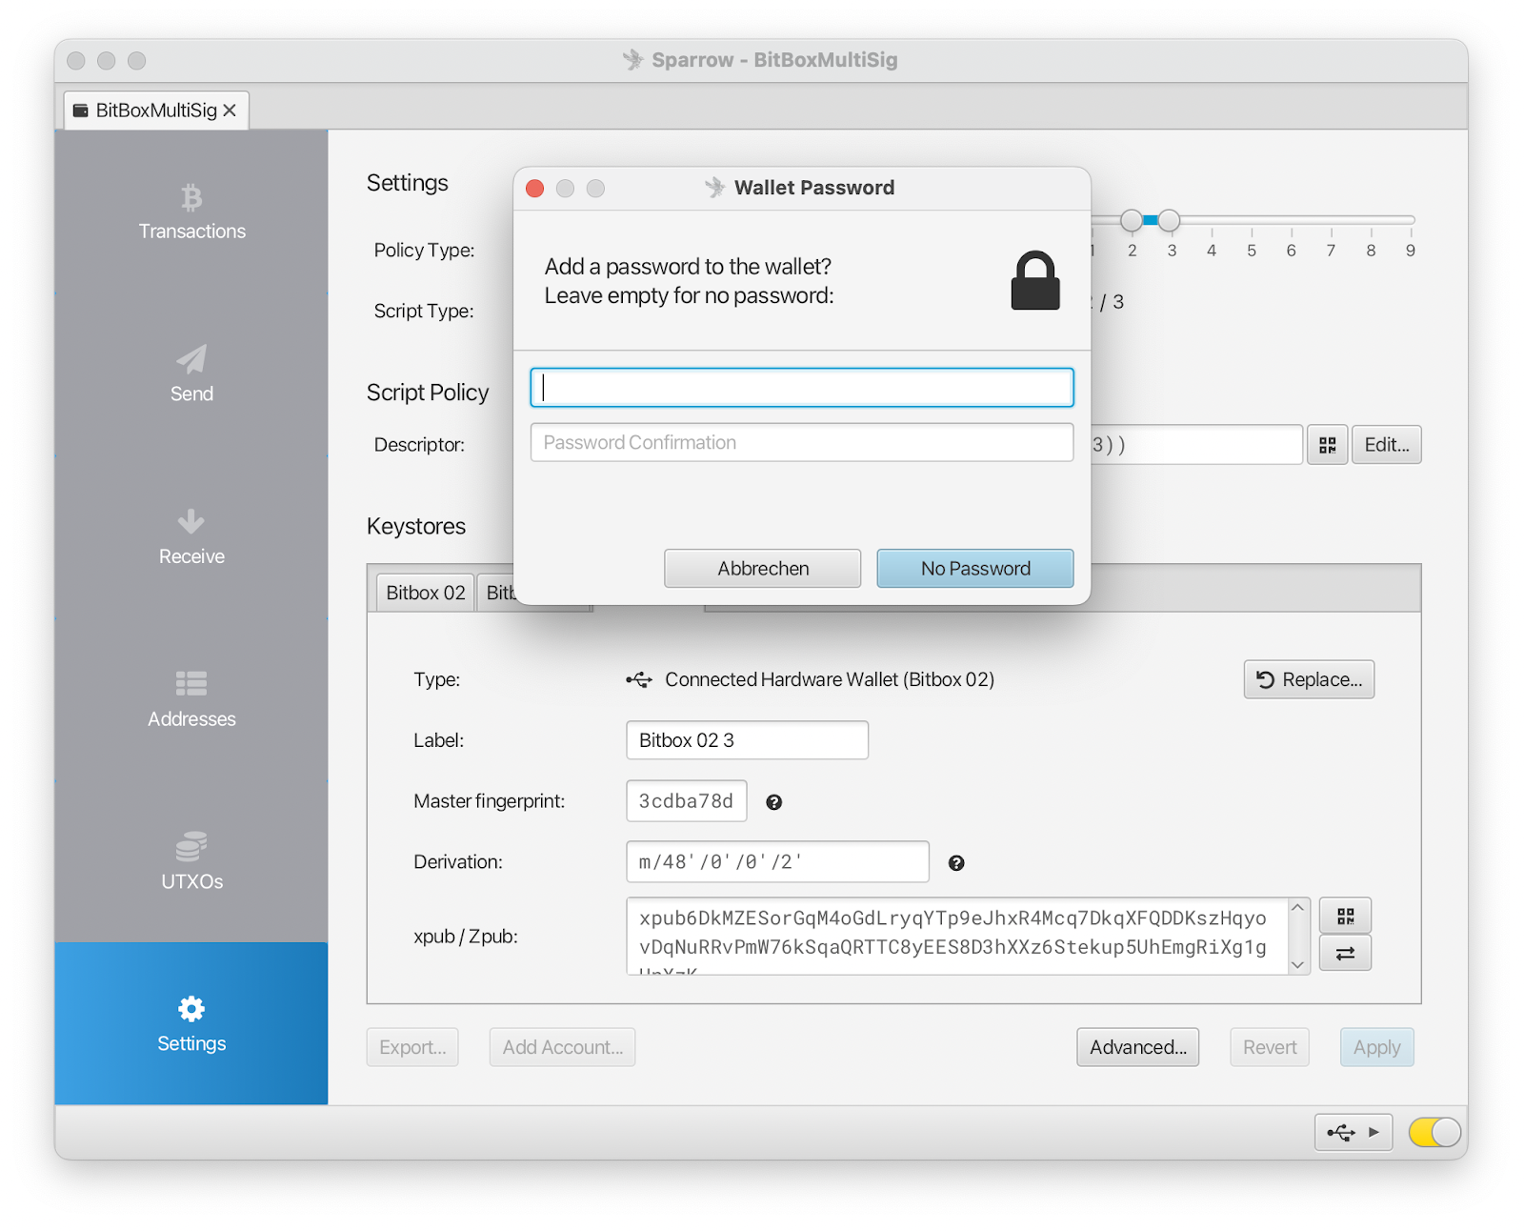Click inside the xpub text area
The width and height of the screenshot is (1524, 1231).
pos(957,936)
